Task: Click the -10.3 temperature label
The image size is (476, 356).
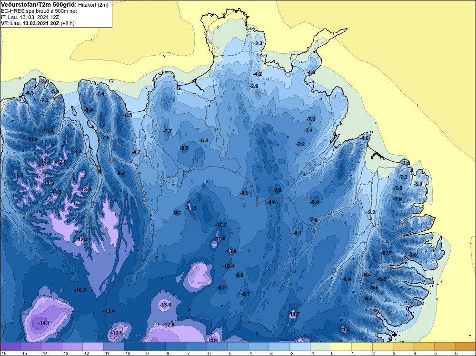Action: click(80, 290)
